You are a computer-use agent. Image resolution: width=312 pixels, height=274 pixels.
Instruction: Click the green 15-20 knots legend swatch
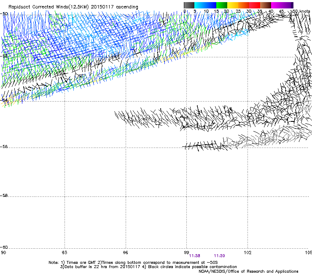click(222, 5)
